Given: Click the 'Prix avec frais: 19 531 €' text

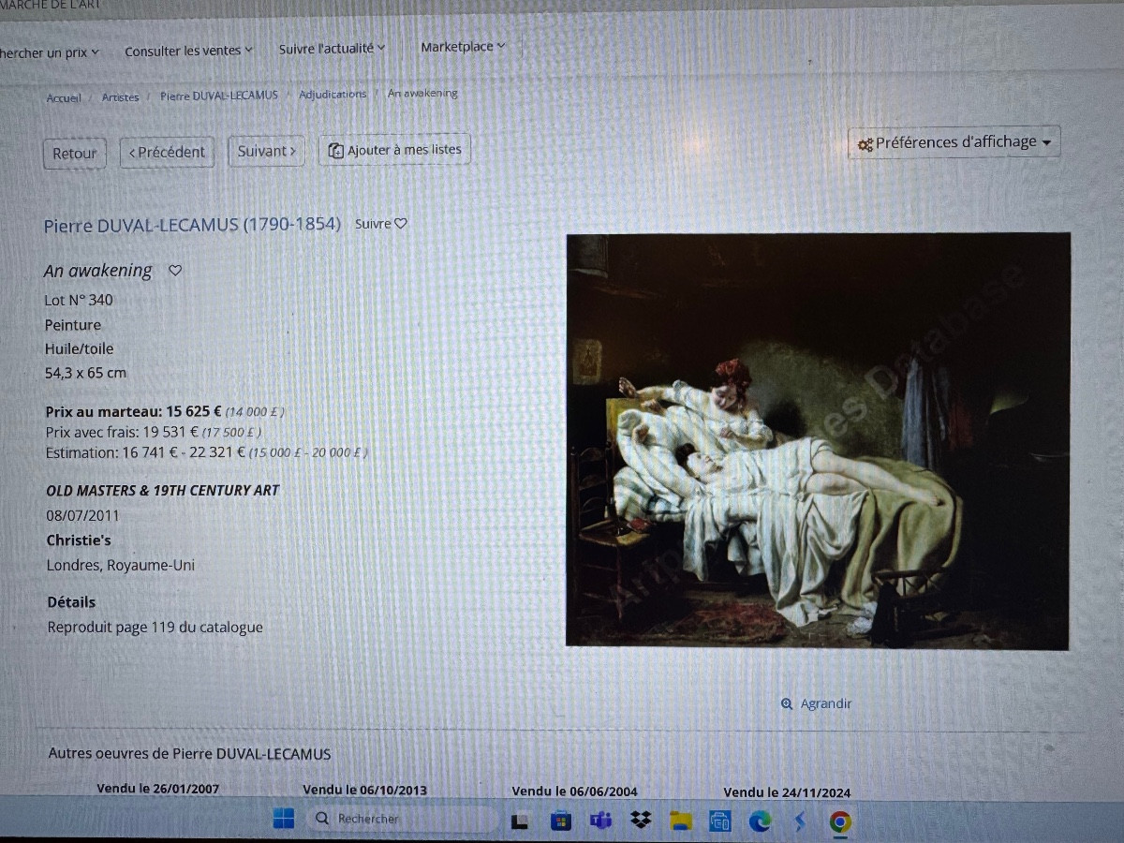Looking at the screenshot, I should (121, 432).
